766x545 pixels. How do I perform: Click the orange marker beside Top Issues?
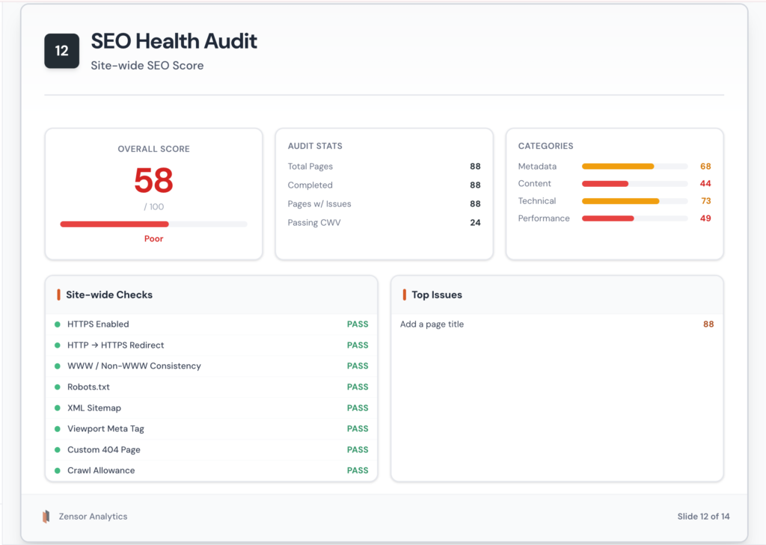pos(404,295)
